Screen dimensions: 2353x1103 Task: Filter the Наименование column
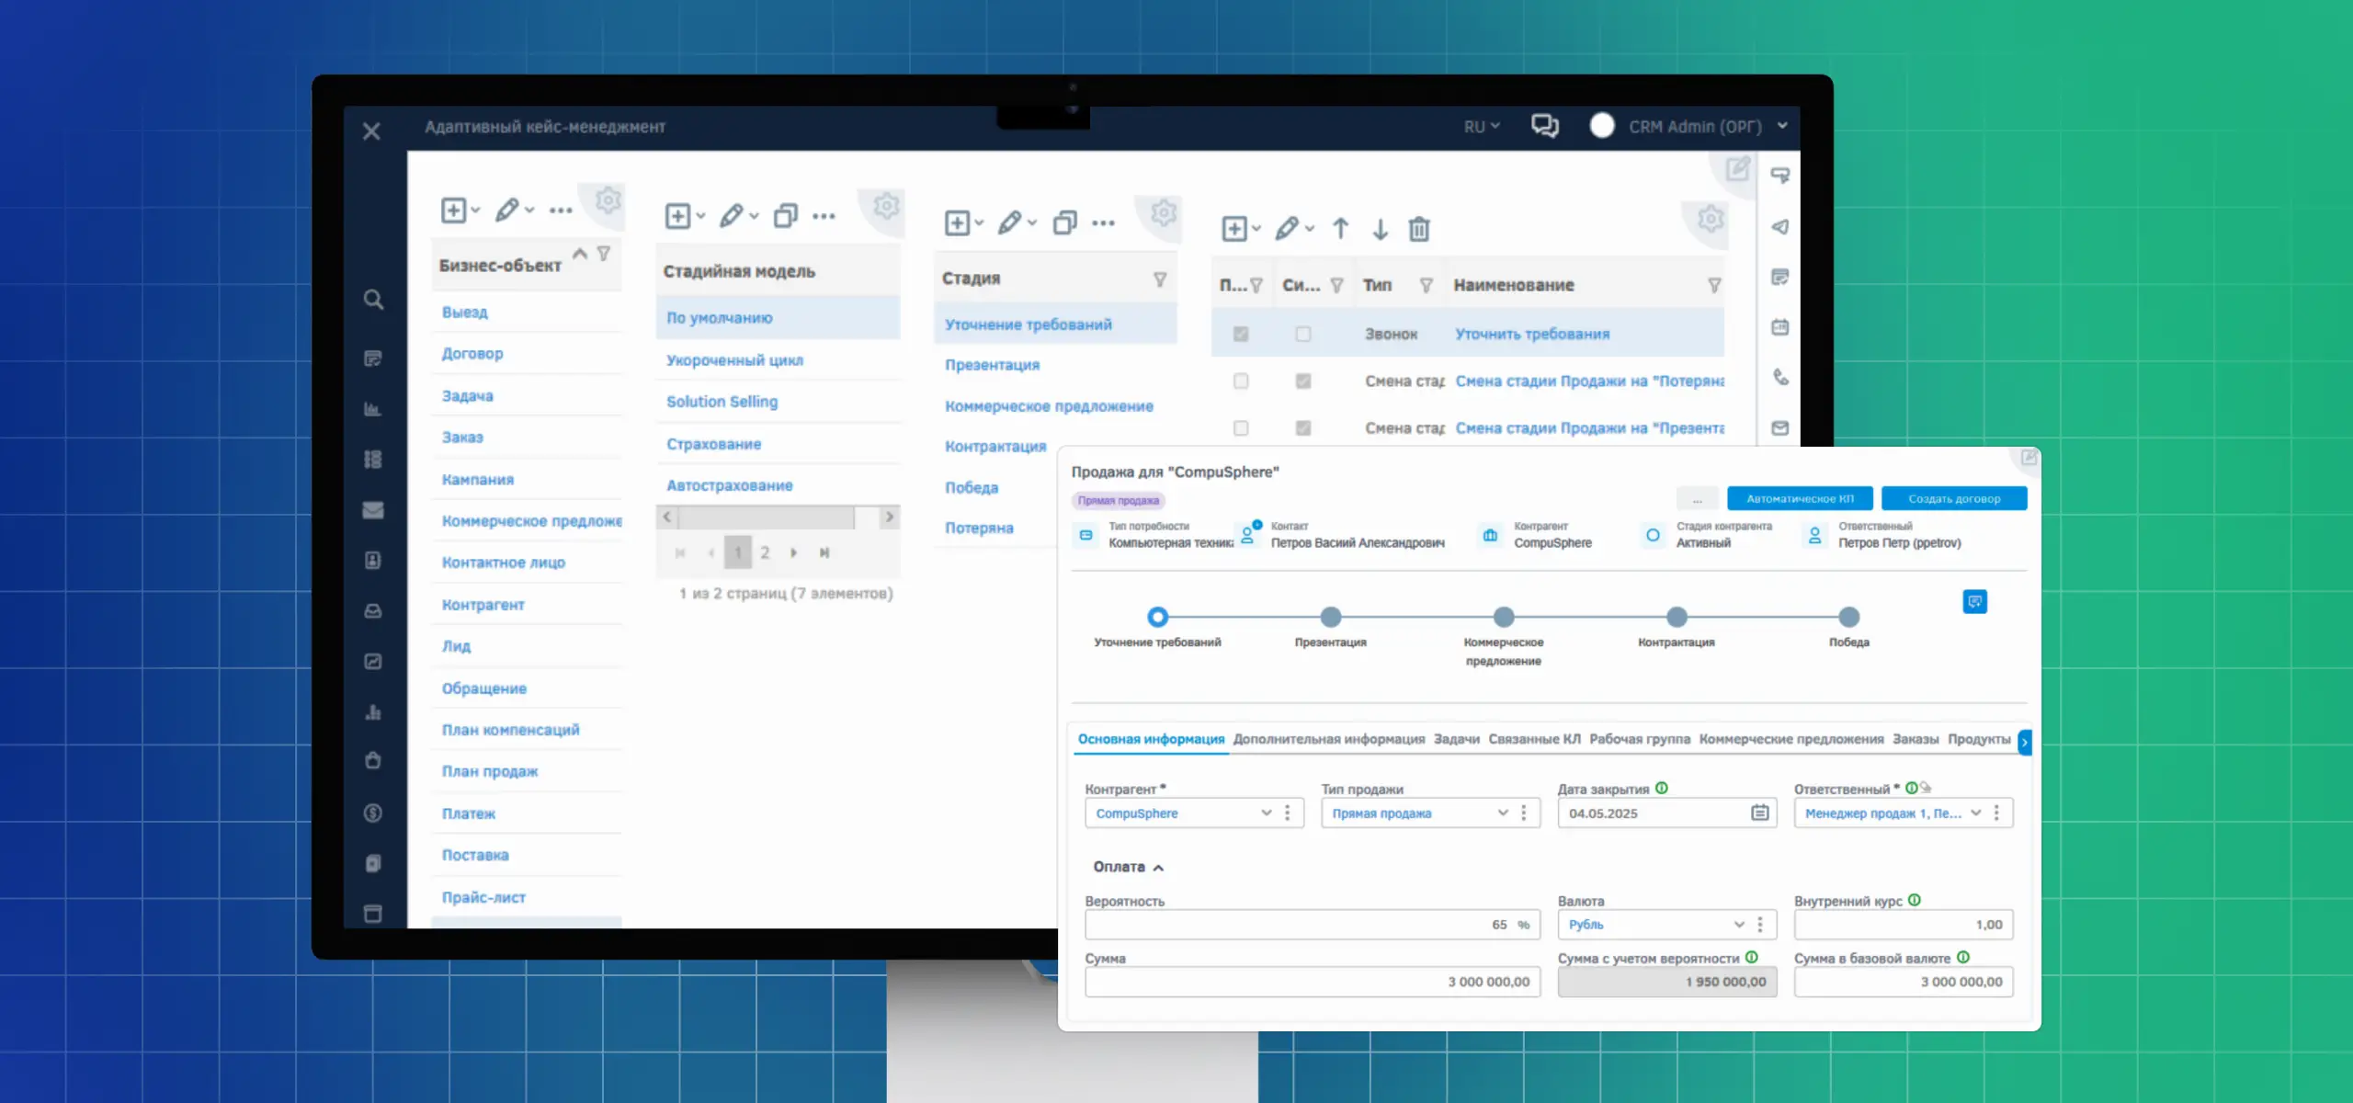coord(1714,286)
